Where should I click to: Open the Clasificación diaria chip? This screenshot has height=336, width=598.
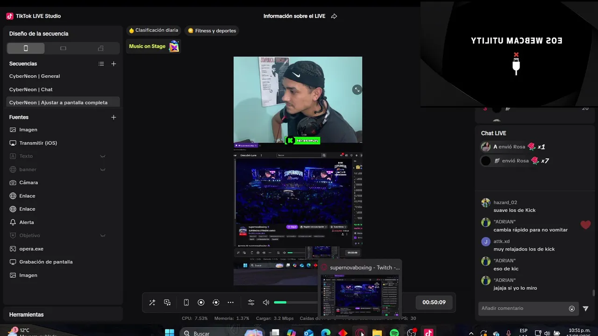(x=153, y=30)
